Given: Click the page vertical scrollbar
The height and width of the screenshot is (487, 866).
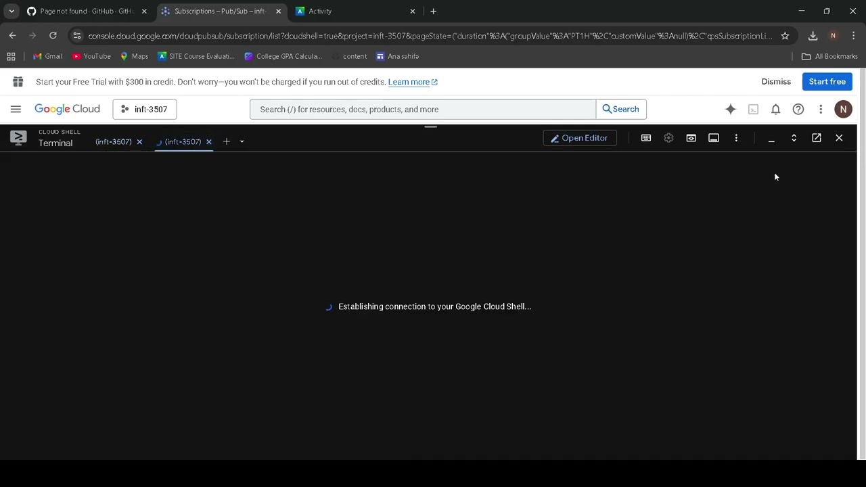Looking at the screenshot, I should click(862, 264).
